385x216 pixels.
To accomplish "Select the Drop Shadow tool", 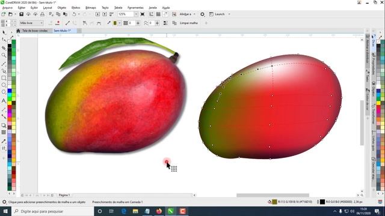I will [x=4, y=125].
